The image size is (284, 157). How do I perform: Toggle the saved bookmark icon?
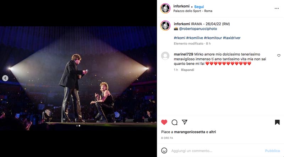click(x=277, y=123)
